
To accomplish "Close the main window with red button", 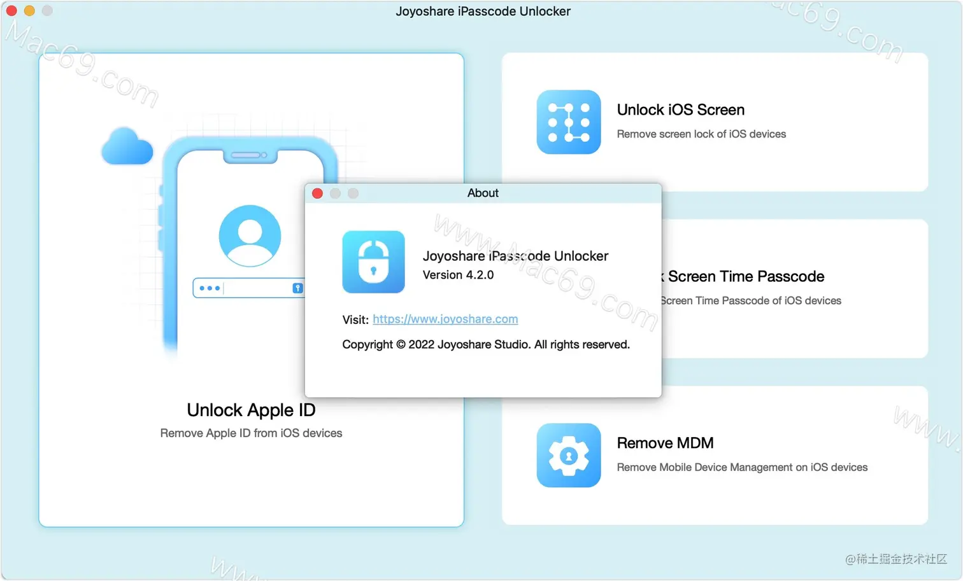I will pos(11,11).
